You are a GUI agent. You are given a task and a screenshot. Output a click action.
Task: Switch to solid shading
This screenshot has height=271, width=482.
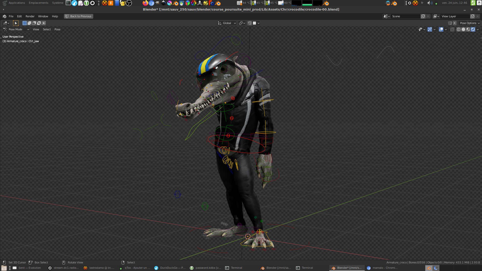tap(463, 29)
